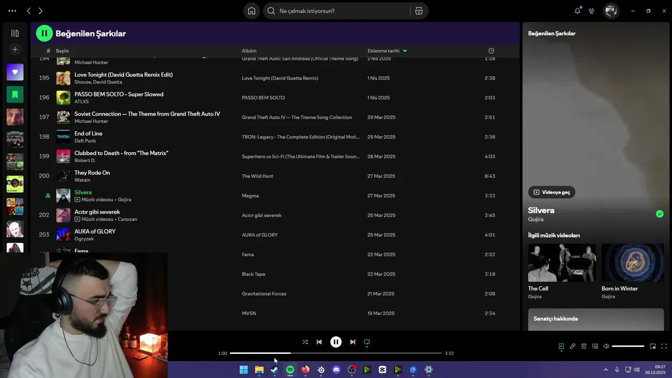This screenshot has width=672, height=378.
Task: Open File Explorer from the taskbar
Action: pyautogui.click(x=259, y=370)
